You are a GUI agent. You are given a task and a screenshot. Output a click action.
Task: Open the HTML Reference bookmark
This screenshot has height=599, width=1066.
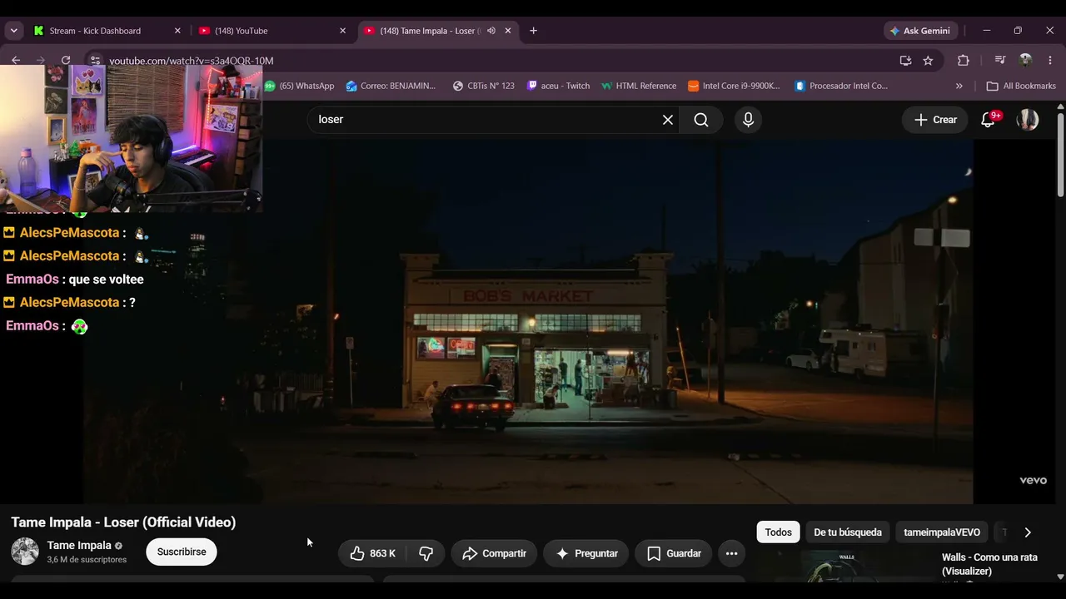tap(639, 86)
